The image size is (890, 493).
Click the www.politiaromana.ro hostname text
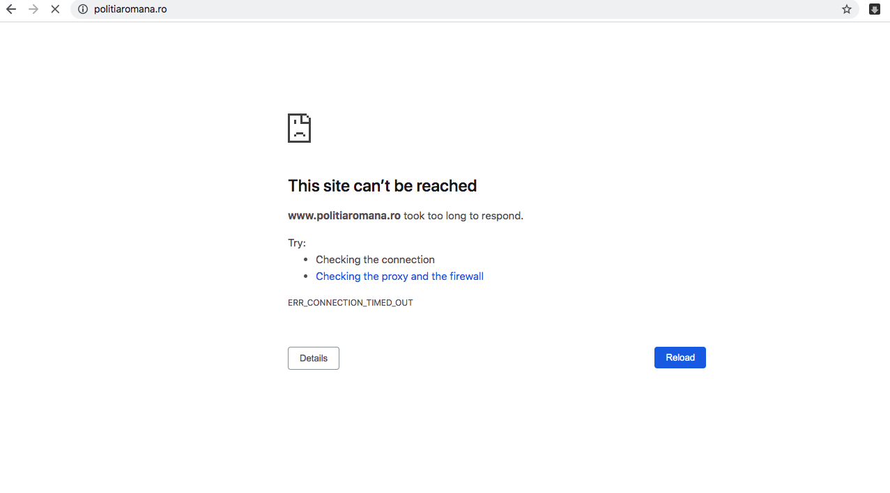click(x=344, y=216)
